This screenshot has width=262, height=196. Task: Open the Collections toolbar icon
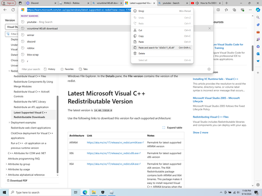[x=234, y=10]
